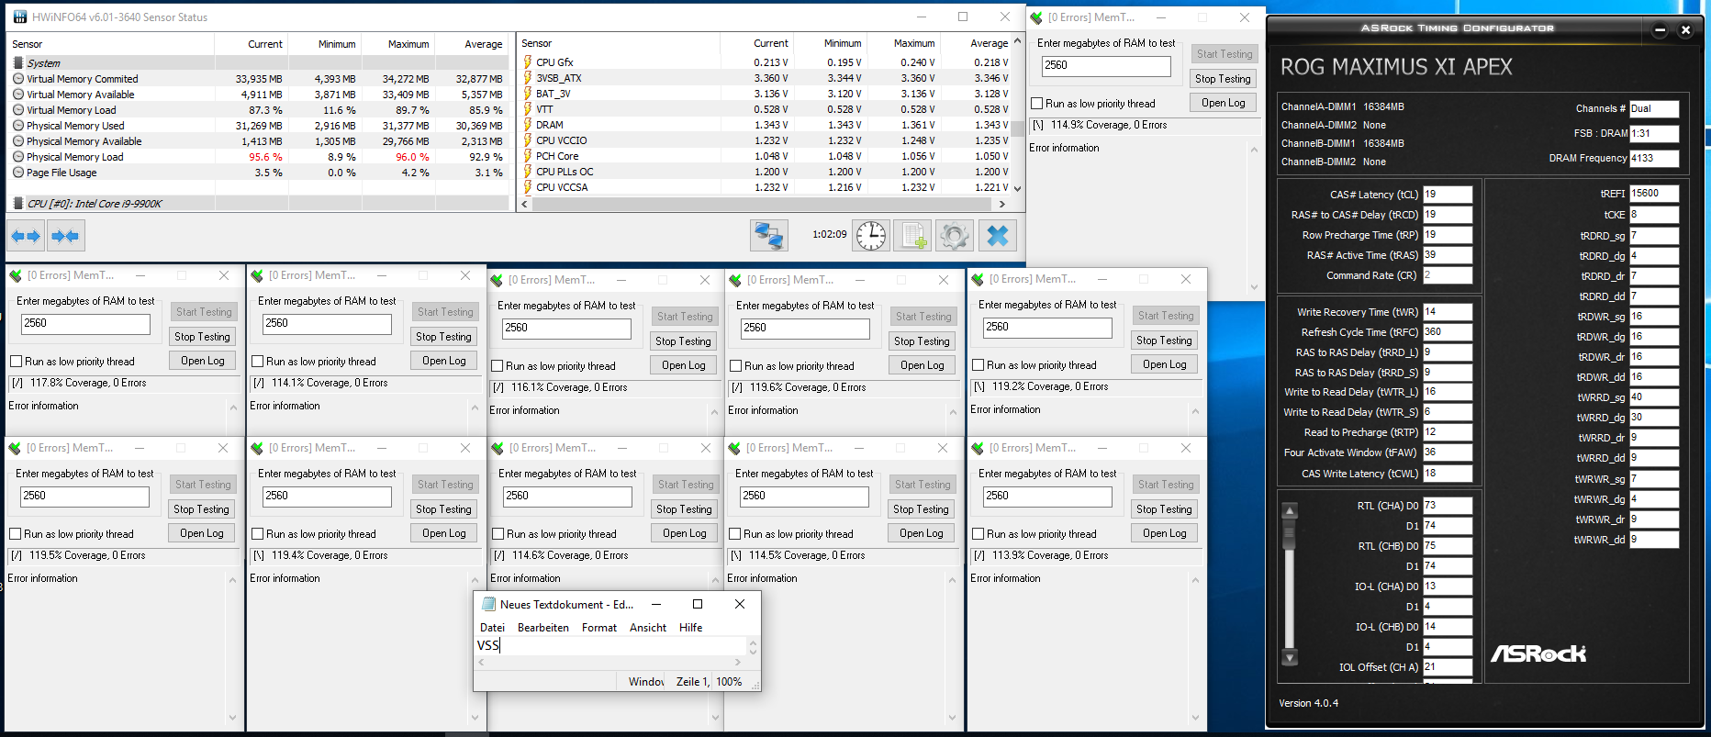Click Stop Testing in the 119.4% Coverage MemTest
This screenshot has width=1711, height=737.
[443, 508]
